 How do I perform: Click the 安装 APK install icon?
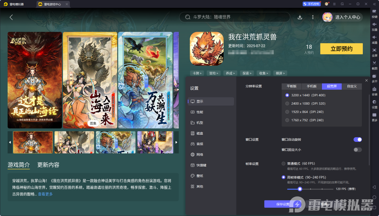tap(374, 89)
